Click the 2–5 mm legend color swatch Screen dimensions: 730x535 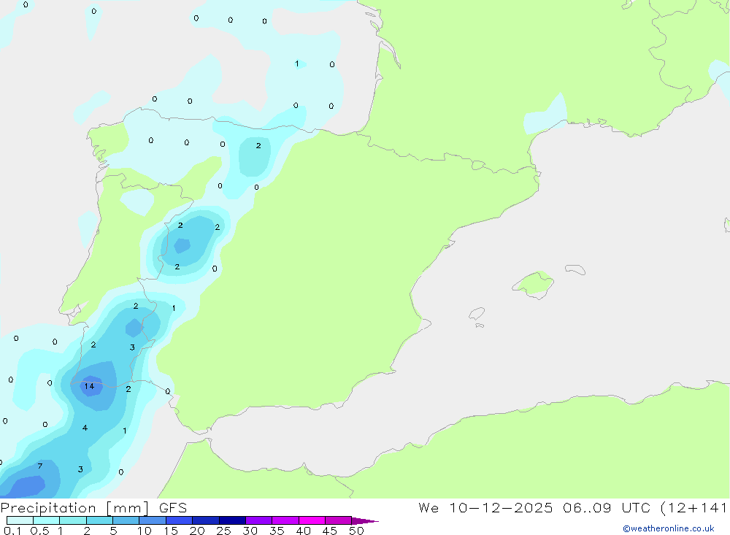pos(99,520)
